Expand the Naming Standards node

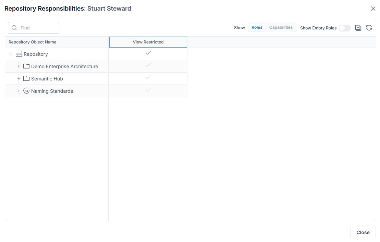(x=19, y=91)
